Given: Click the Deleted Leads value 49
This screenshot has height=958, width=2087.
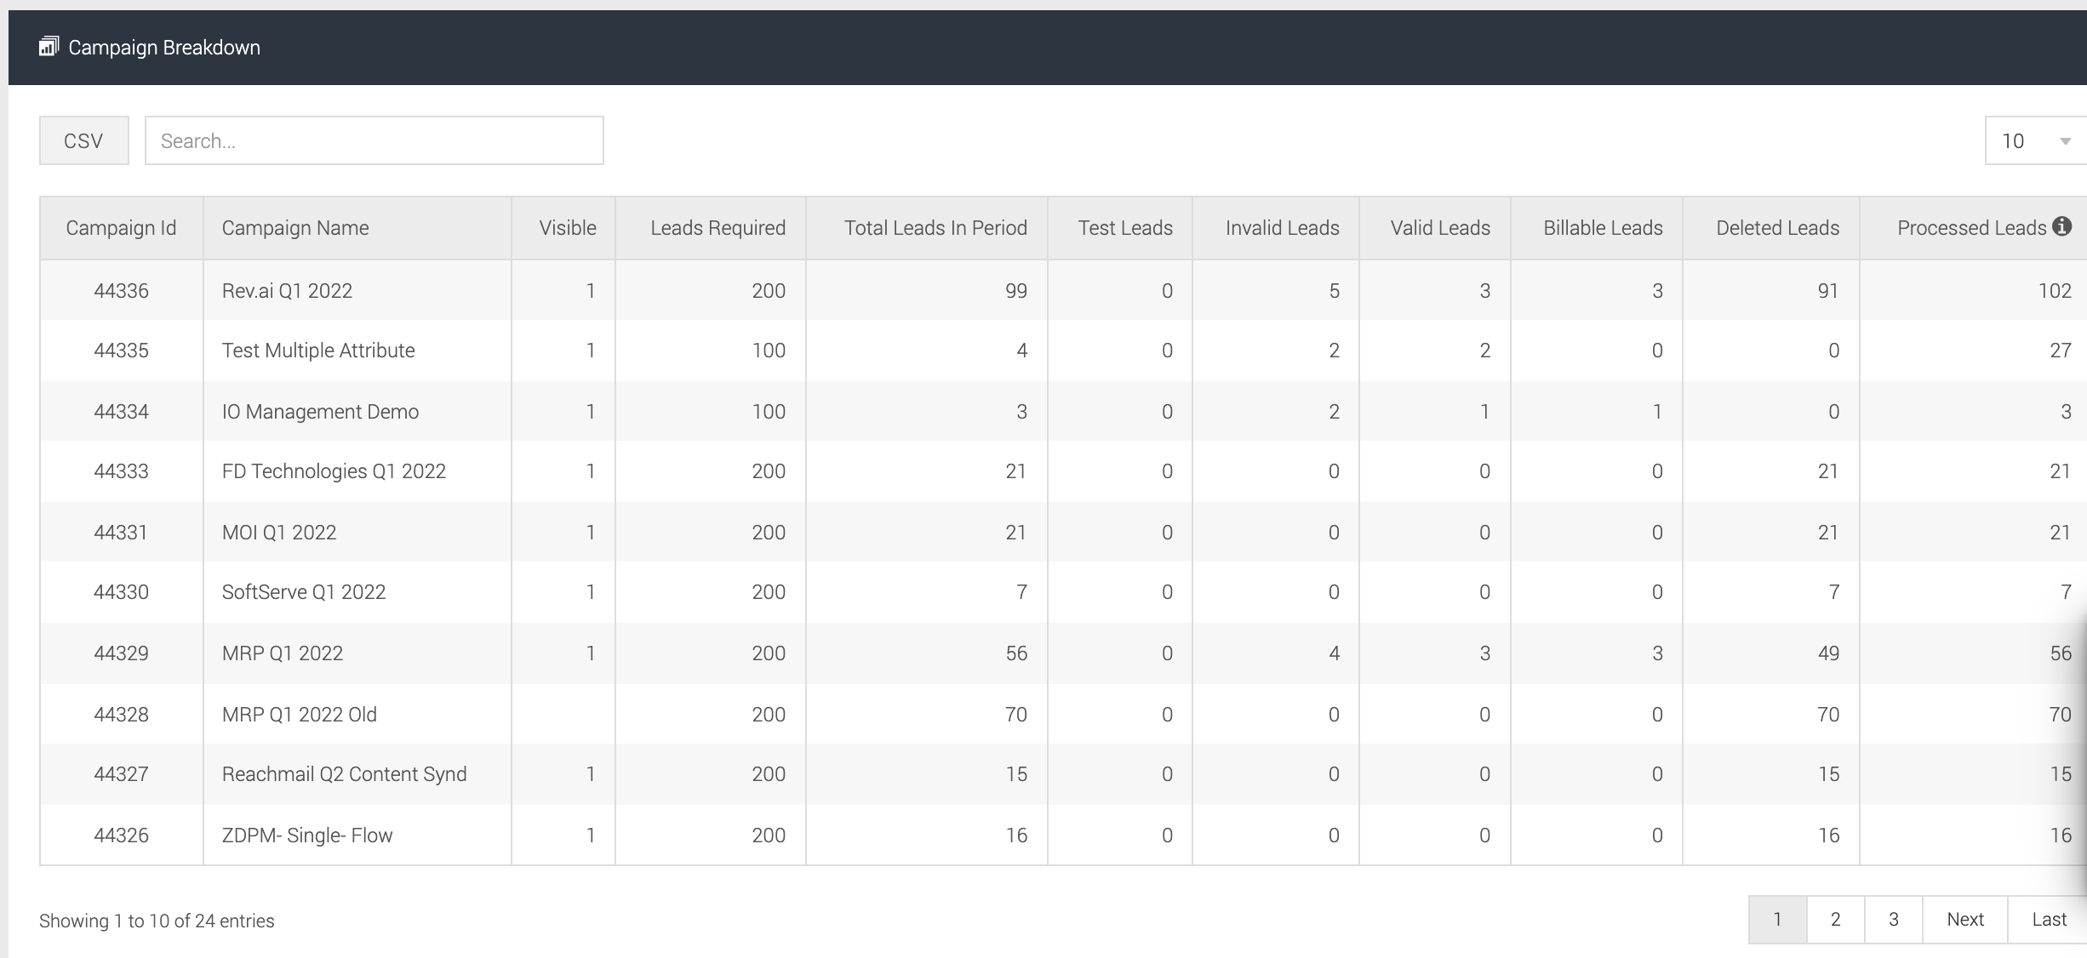Looking at the screenshot, I should [x=1828, y=653].
